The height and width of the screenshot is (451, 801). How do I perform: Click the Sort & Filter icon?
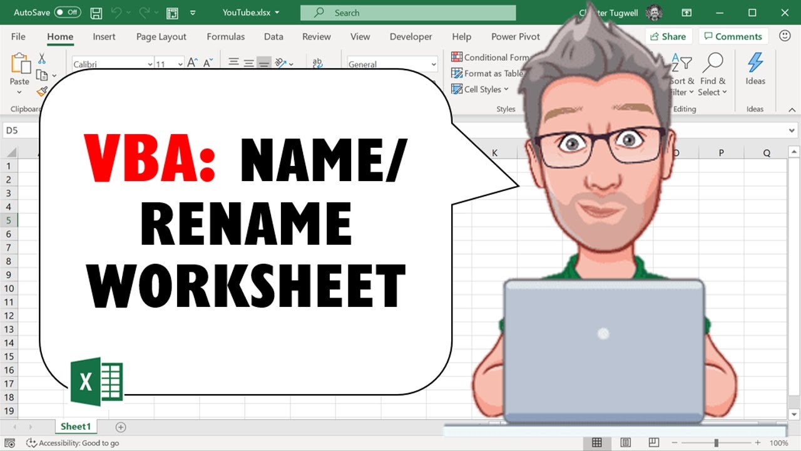tap(681, 64)
